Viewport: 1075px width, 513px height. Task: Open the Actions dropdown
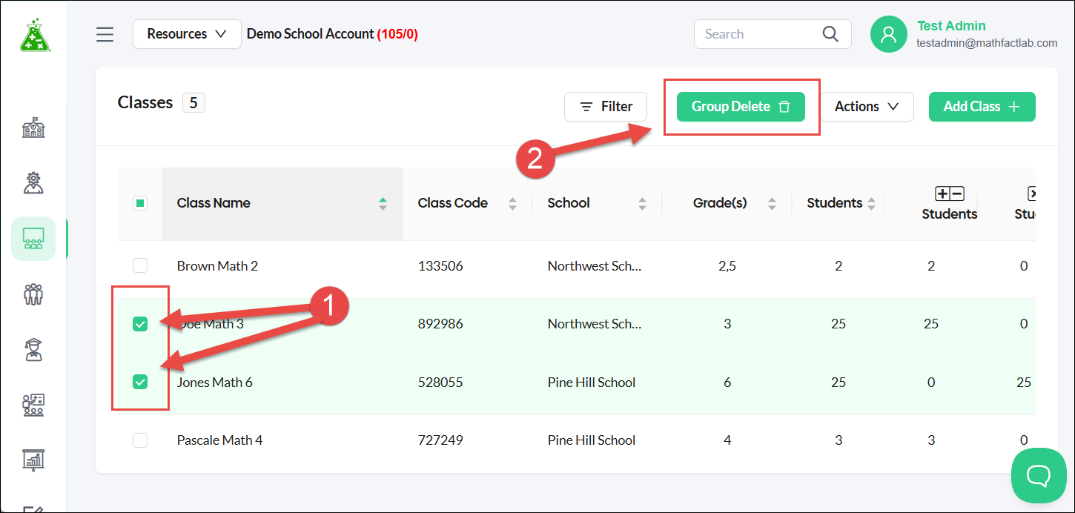[867, 107]
